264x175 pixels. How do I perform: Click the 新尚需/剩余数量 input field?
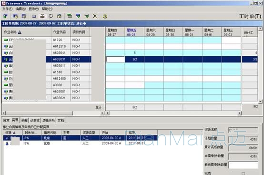click(x=243, y=165)
